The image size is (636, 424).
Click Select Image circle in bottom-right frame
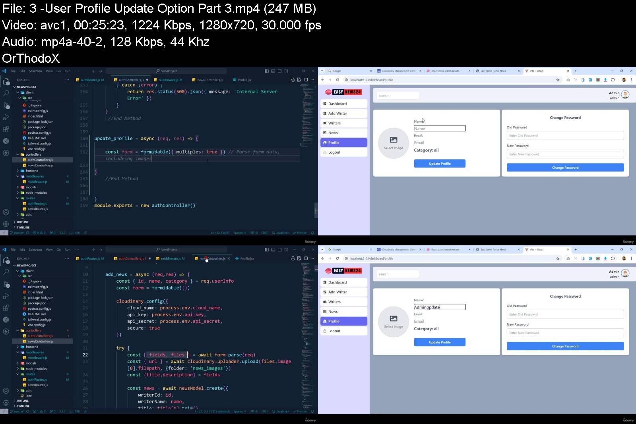pos(394,322)
